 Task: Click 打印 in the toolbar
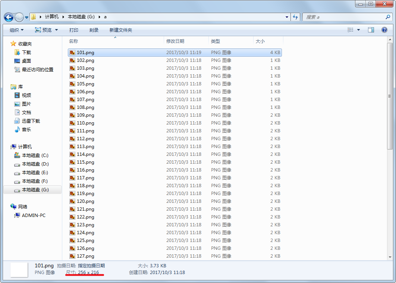(74, 30)
